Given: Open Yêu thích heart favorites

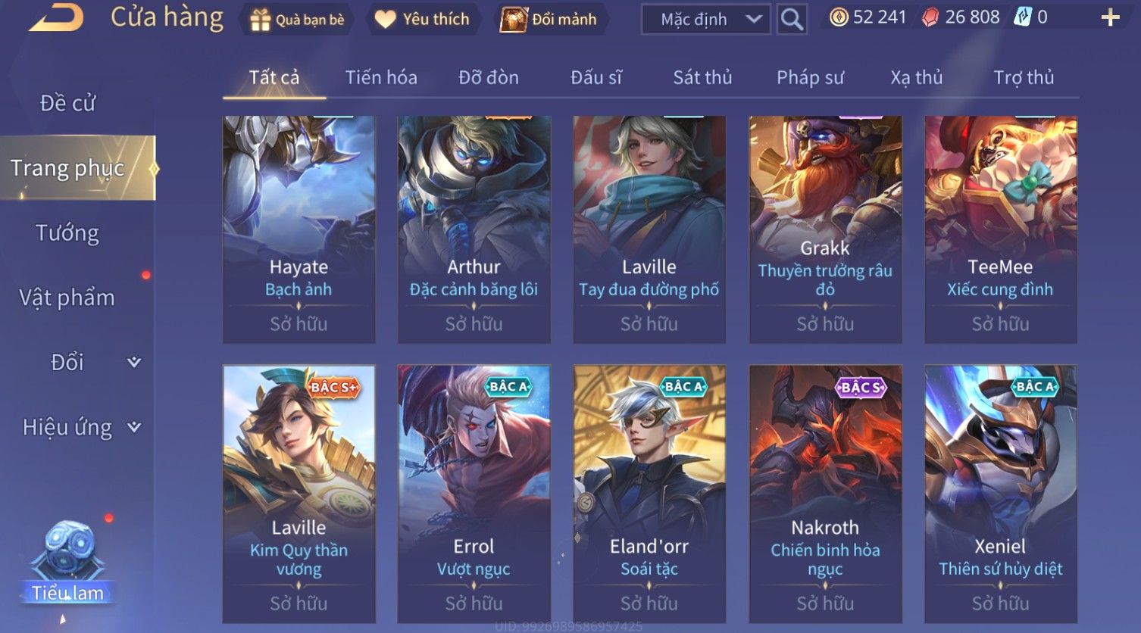Looking at the screenshot, I should (386, 20).
